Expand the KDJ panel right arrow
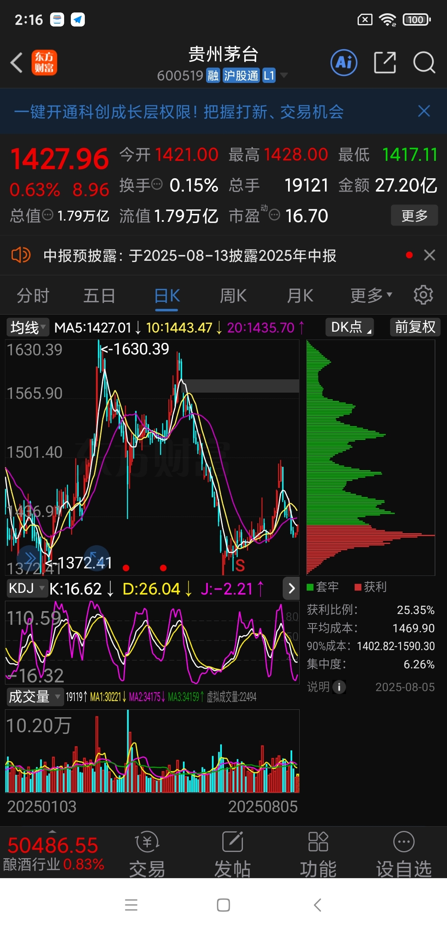The height and width of the screenshot is (932, 447). [x=291, y=588]
